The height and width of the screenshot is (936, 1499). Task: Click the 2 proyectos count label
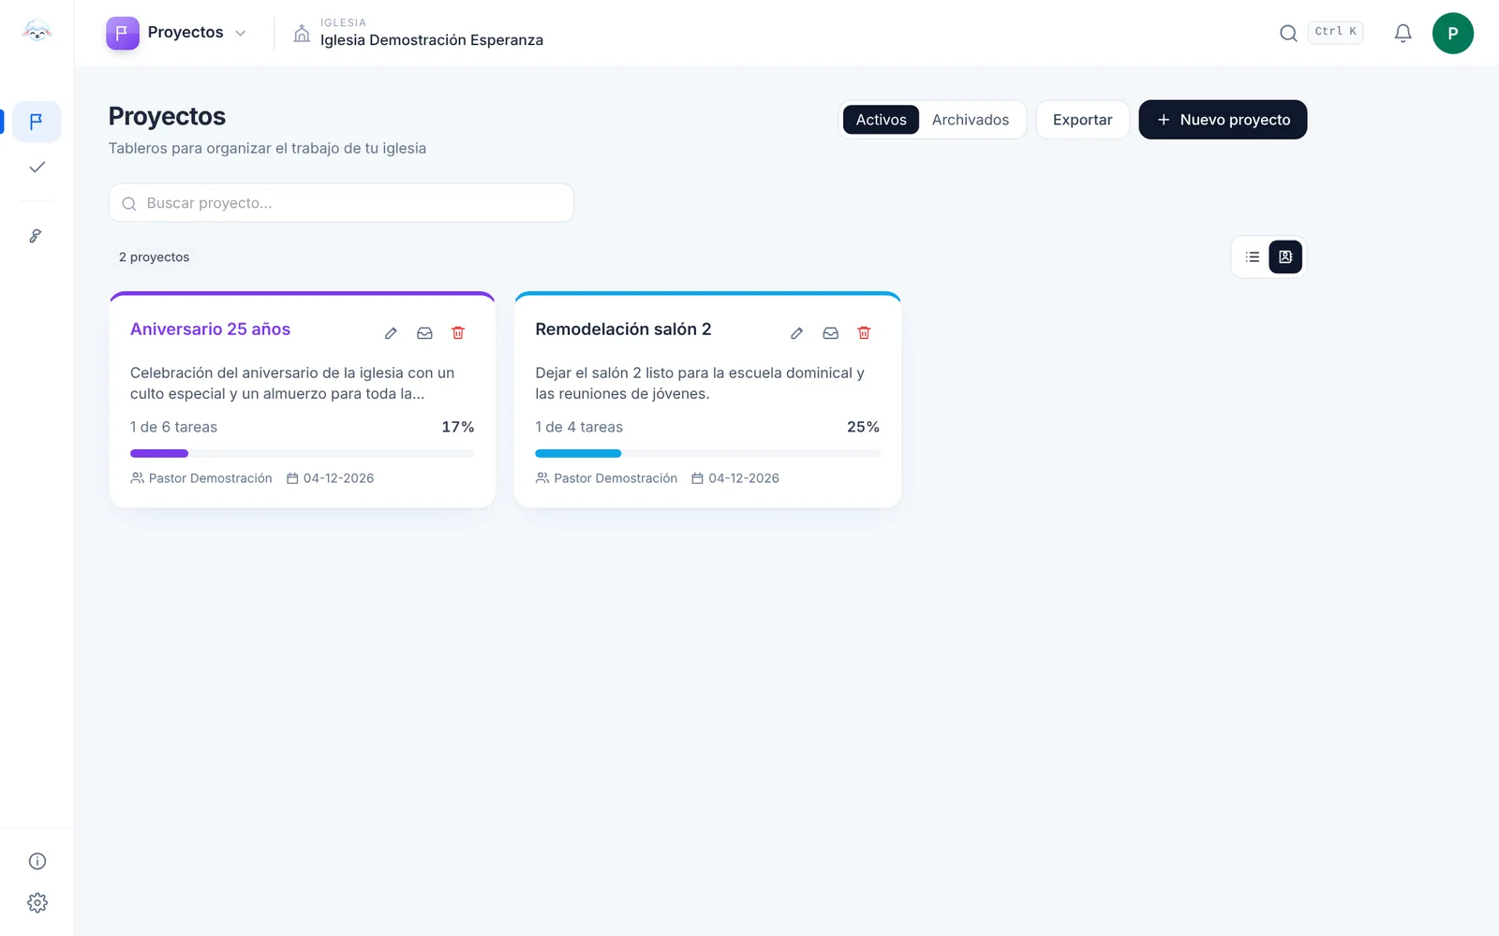click(x=154, y=257)
